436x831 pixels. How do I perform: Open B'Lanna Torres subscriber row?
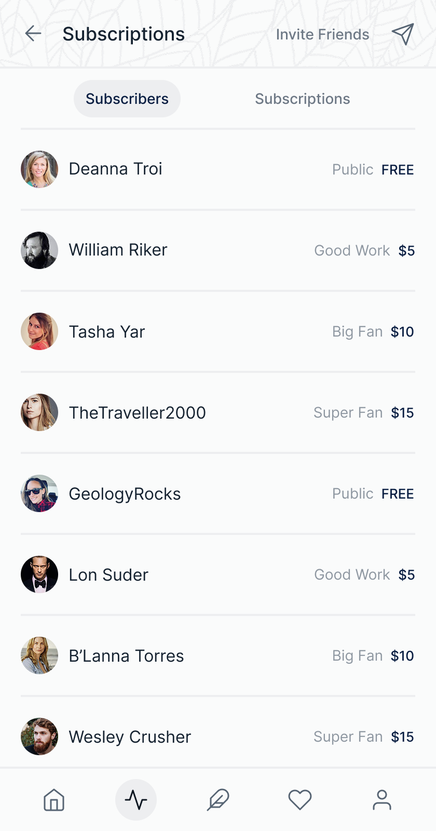tap(126, 656)
